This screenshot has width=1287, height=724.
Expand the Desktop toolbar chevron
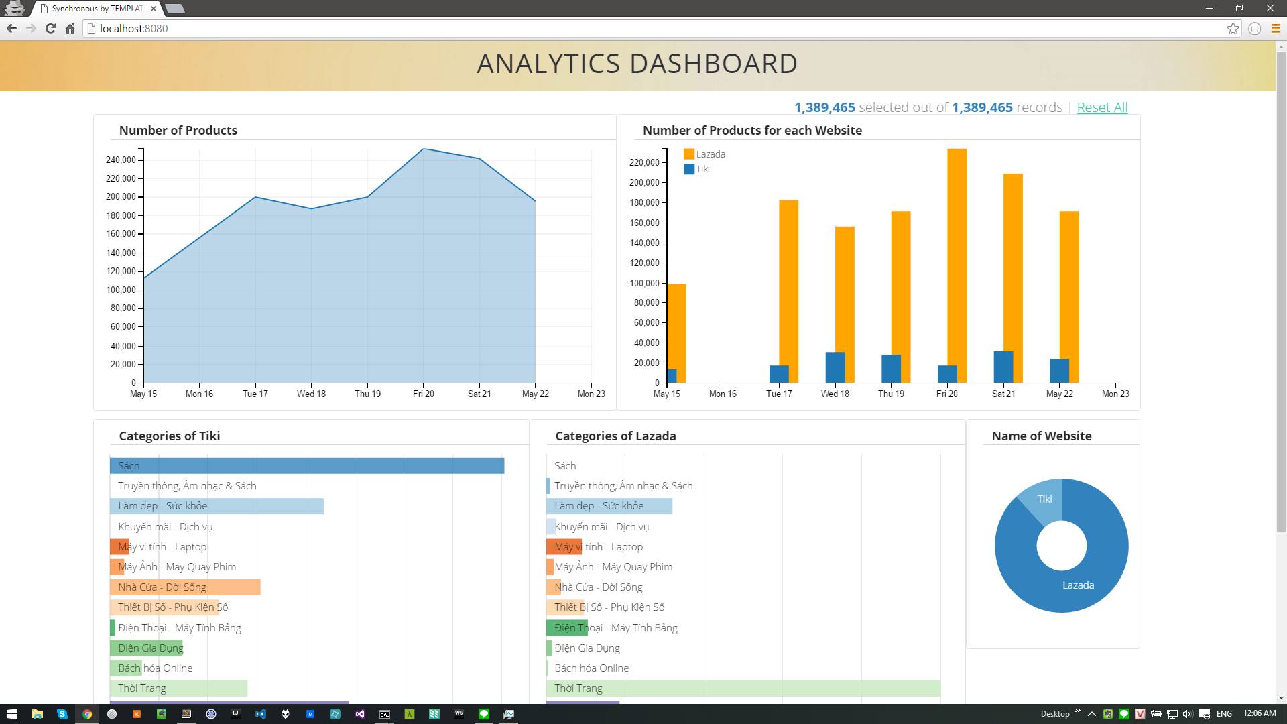point(1078,711)
